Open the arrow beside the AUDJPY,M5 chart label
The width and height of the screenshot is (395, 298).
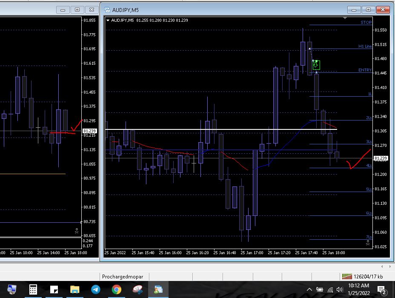click(108, 20)
